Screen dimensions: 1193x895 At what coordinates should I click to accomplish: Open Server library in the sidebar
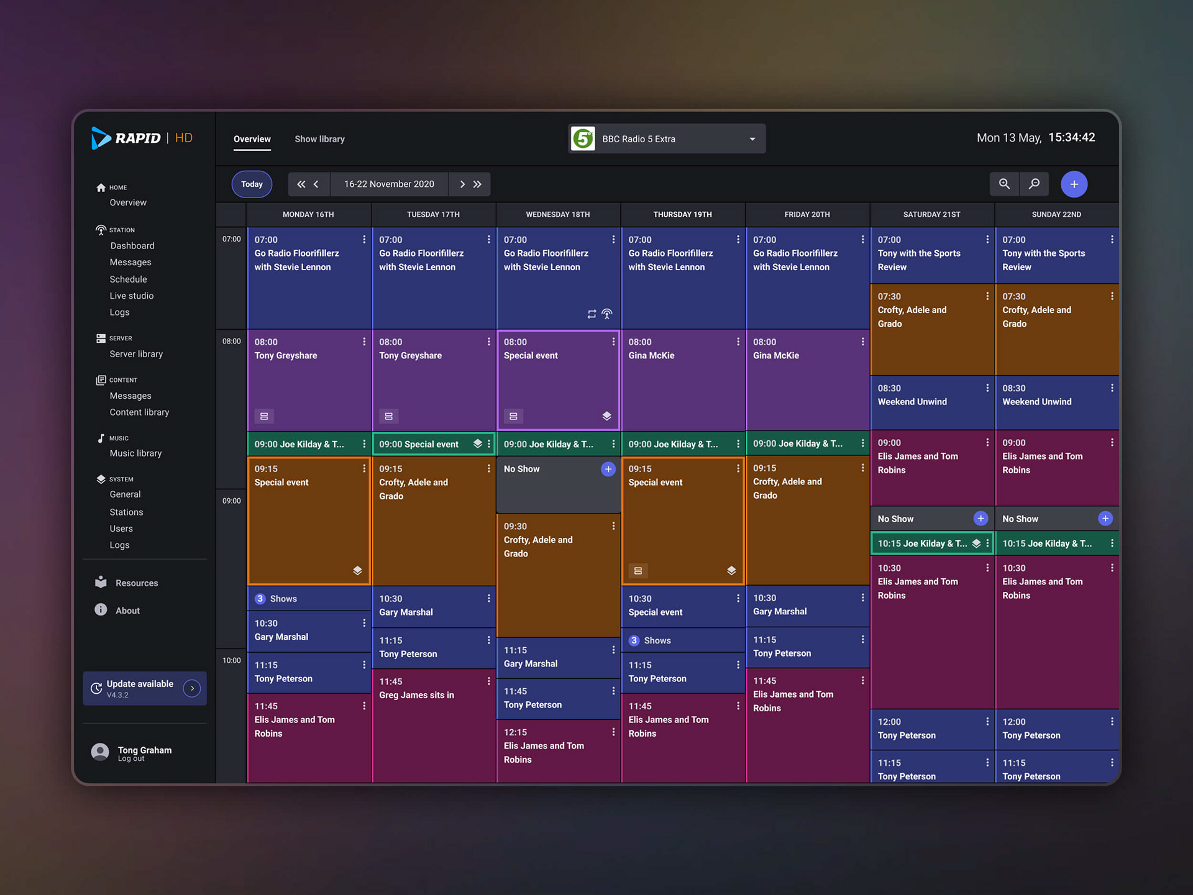click(136, 354)
